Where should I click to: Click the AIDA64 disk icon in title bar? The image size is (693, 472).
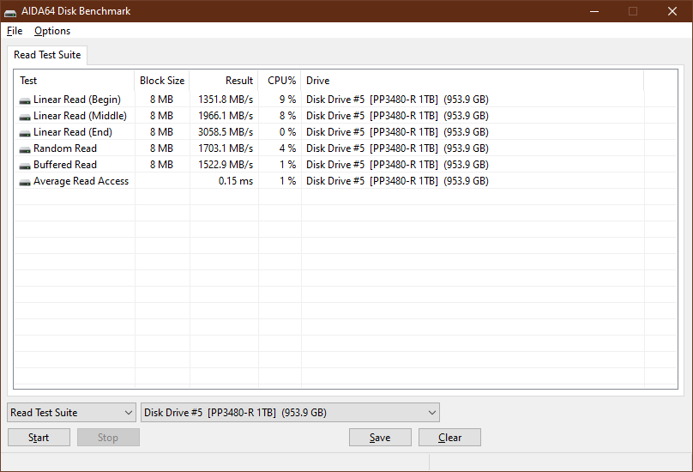10,12
